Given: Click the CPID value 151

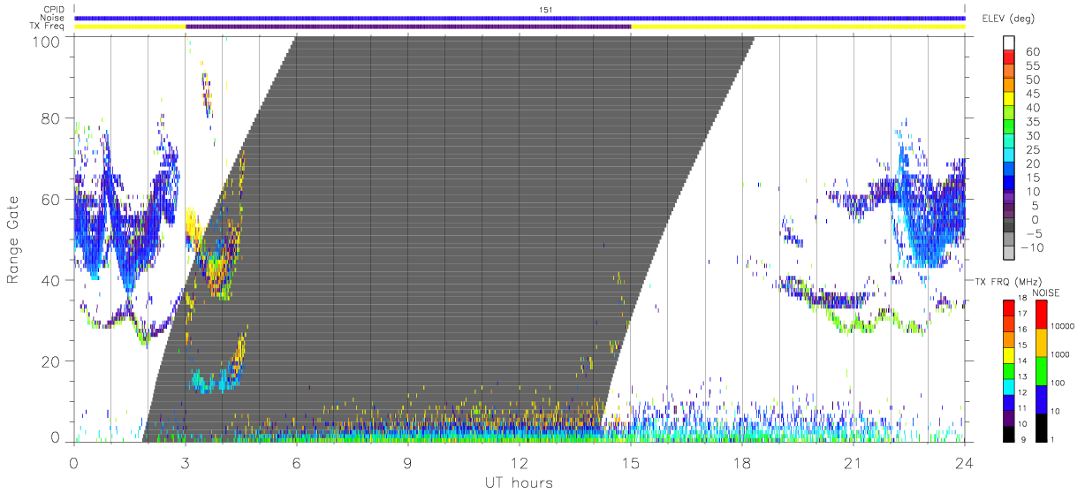Looking at the screenshot, I should pyautogui.click(x=545, y=10).
